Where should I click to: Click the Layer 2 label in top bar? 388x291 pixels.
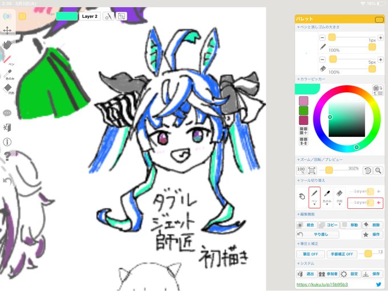click(x=90, y=17)
